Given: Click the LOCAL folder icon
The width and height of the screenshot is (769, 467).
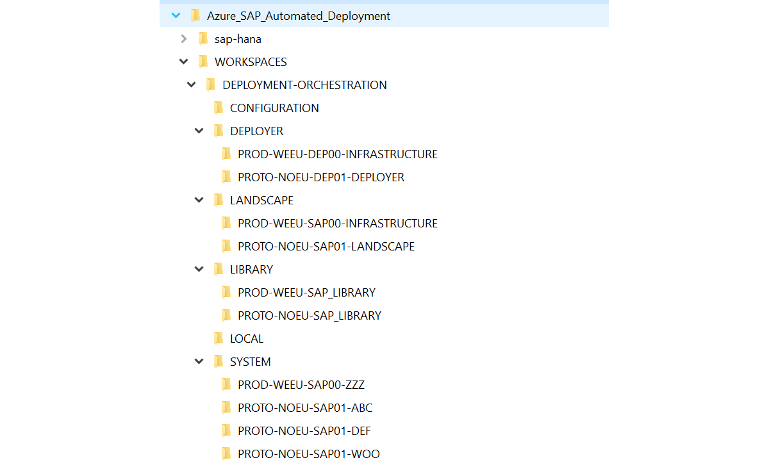Looking at the screenshot, I should 219,339.
